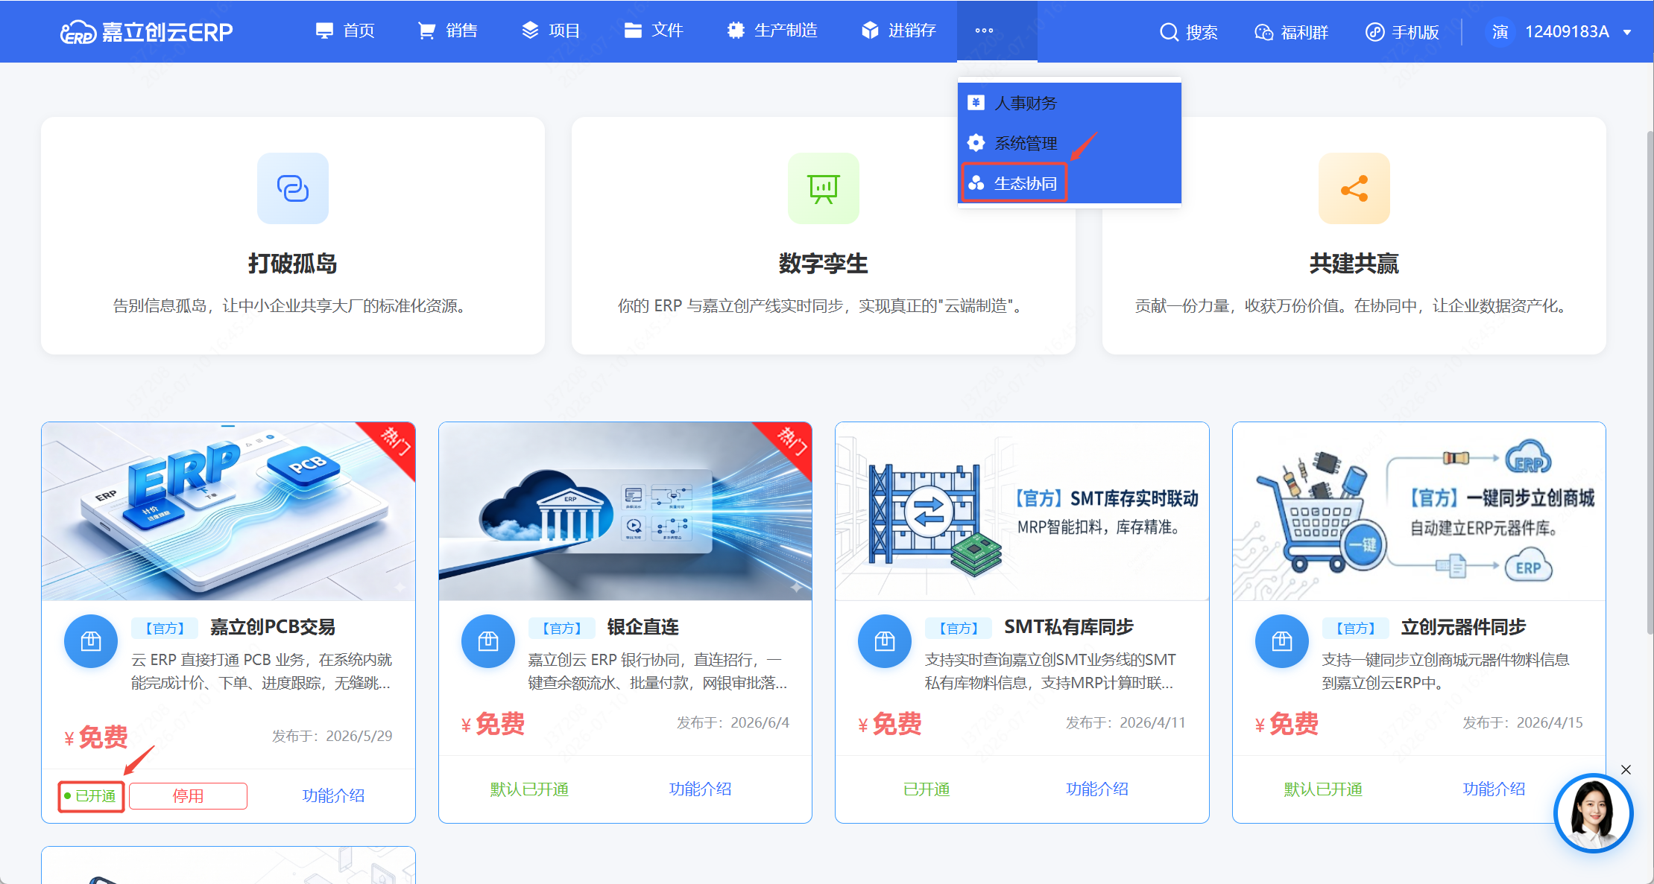Open 功能介绍 for 嘉立创PCB交易
The width and height of the screenshot is (1654, 884).
333,796
